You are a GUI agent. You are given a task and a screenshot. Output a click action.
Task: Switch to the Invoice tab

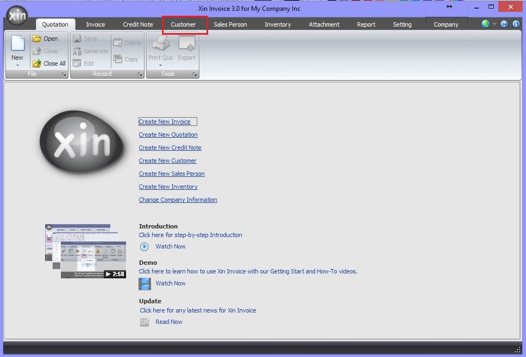tap(95, 24)
